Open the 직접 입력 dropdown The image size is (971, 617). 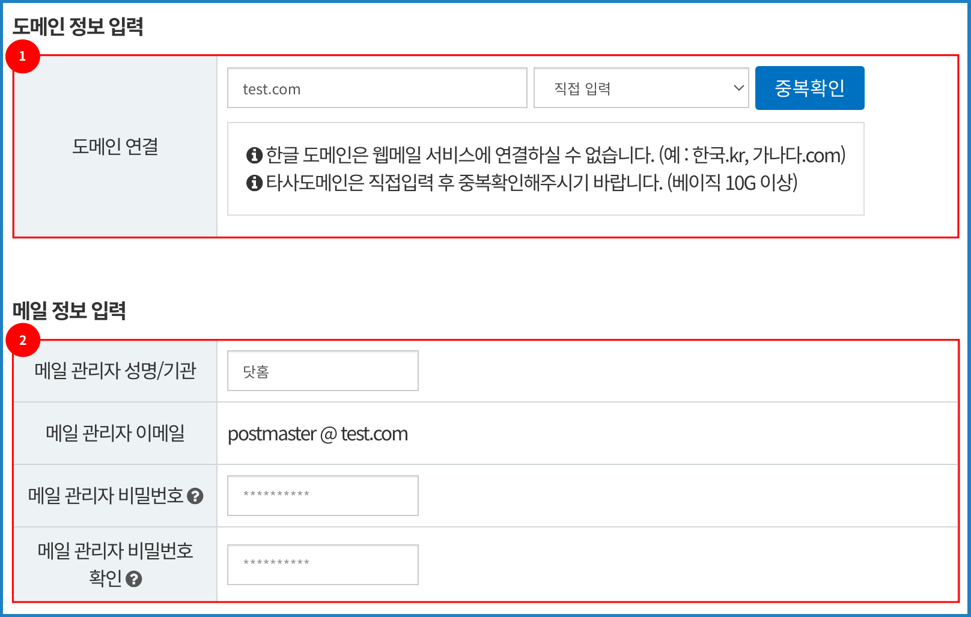coord(641,88)
